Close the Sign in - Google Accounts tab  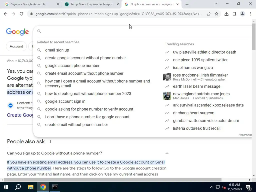tap(58, 4)
